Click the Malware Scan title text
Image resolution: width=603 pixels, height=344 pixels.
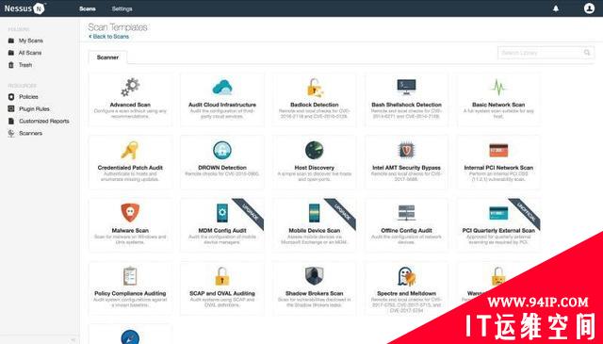coord(130,231)
